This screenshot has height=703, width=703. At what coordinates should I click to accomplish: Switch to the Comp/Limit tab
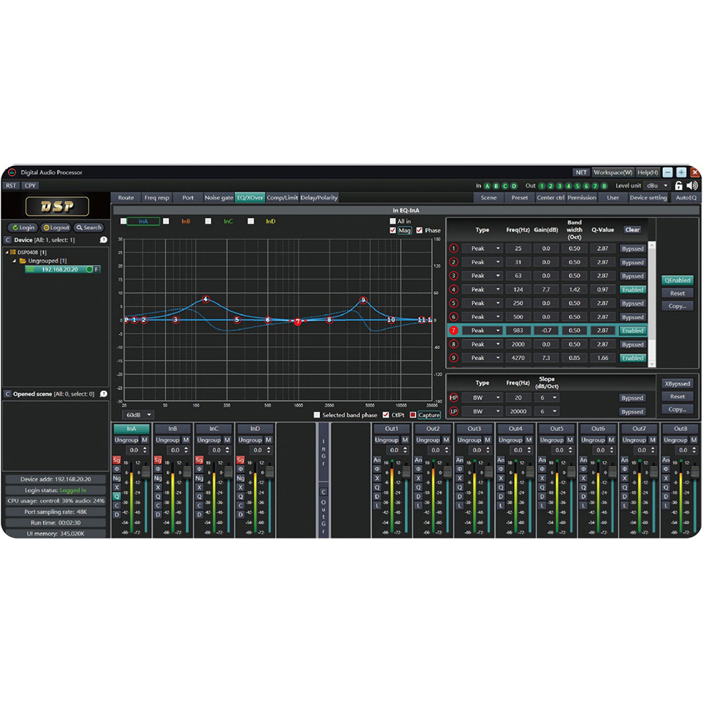[x=283, y=198]
